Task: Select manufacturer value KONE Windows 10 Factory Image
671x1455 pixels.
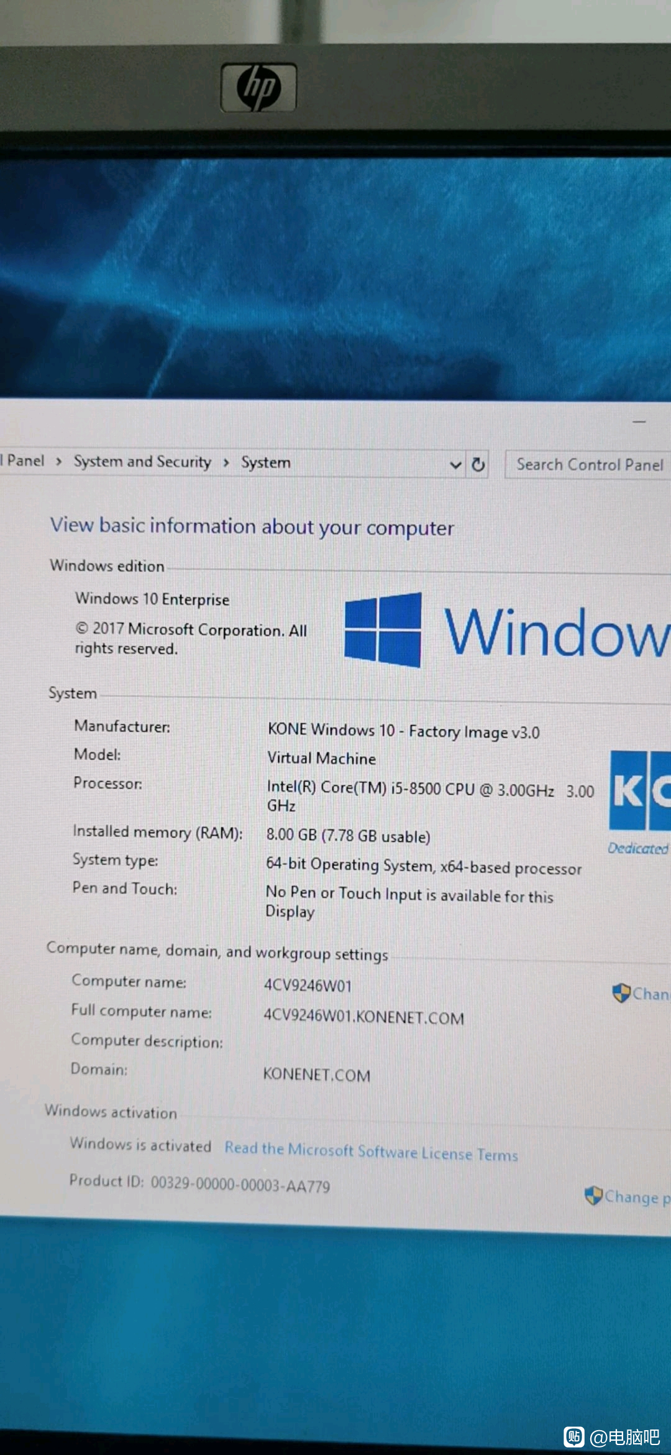Action: click(404, 731)
